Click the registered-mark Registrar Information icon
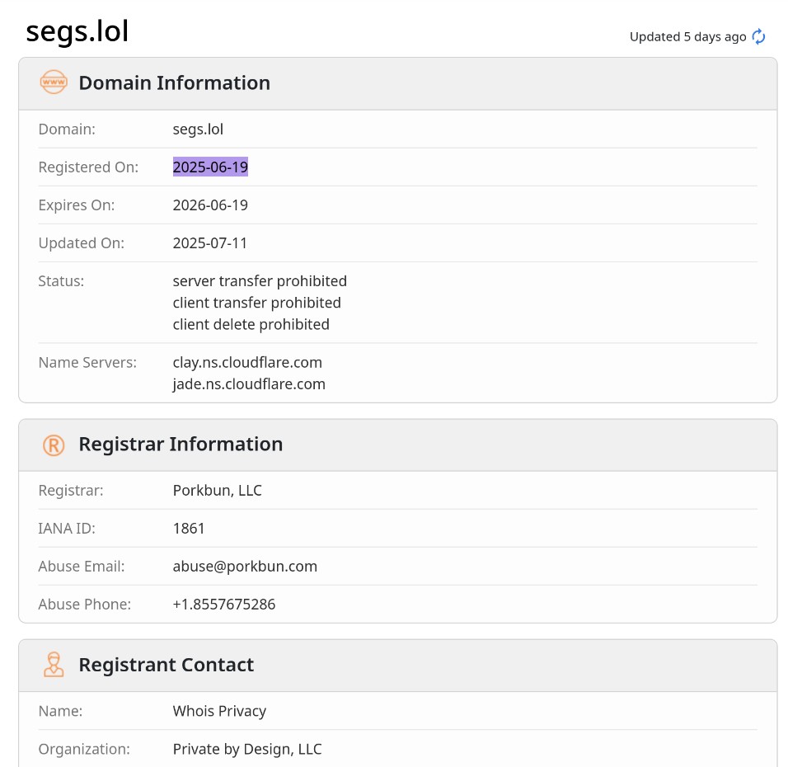The height and width of the screenshot is (767, 788). (x=54, y=445)
